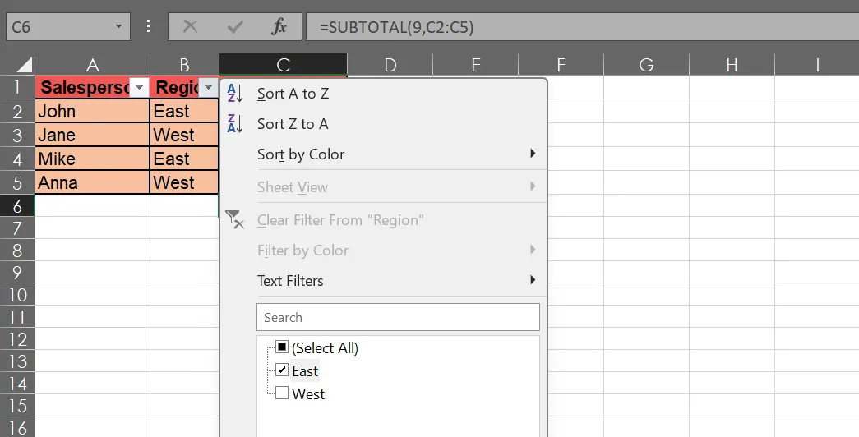Click the Salesperson header cell
This screenshot has height=437, width=859.
point(92,87)
